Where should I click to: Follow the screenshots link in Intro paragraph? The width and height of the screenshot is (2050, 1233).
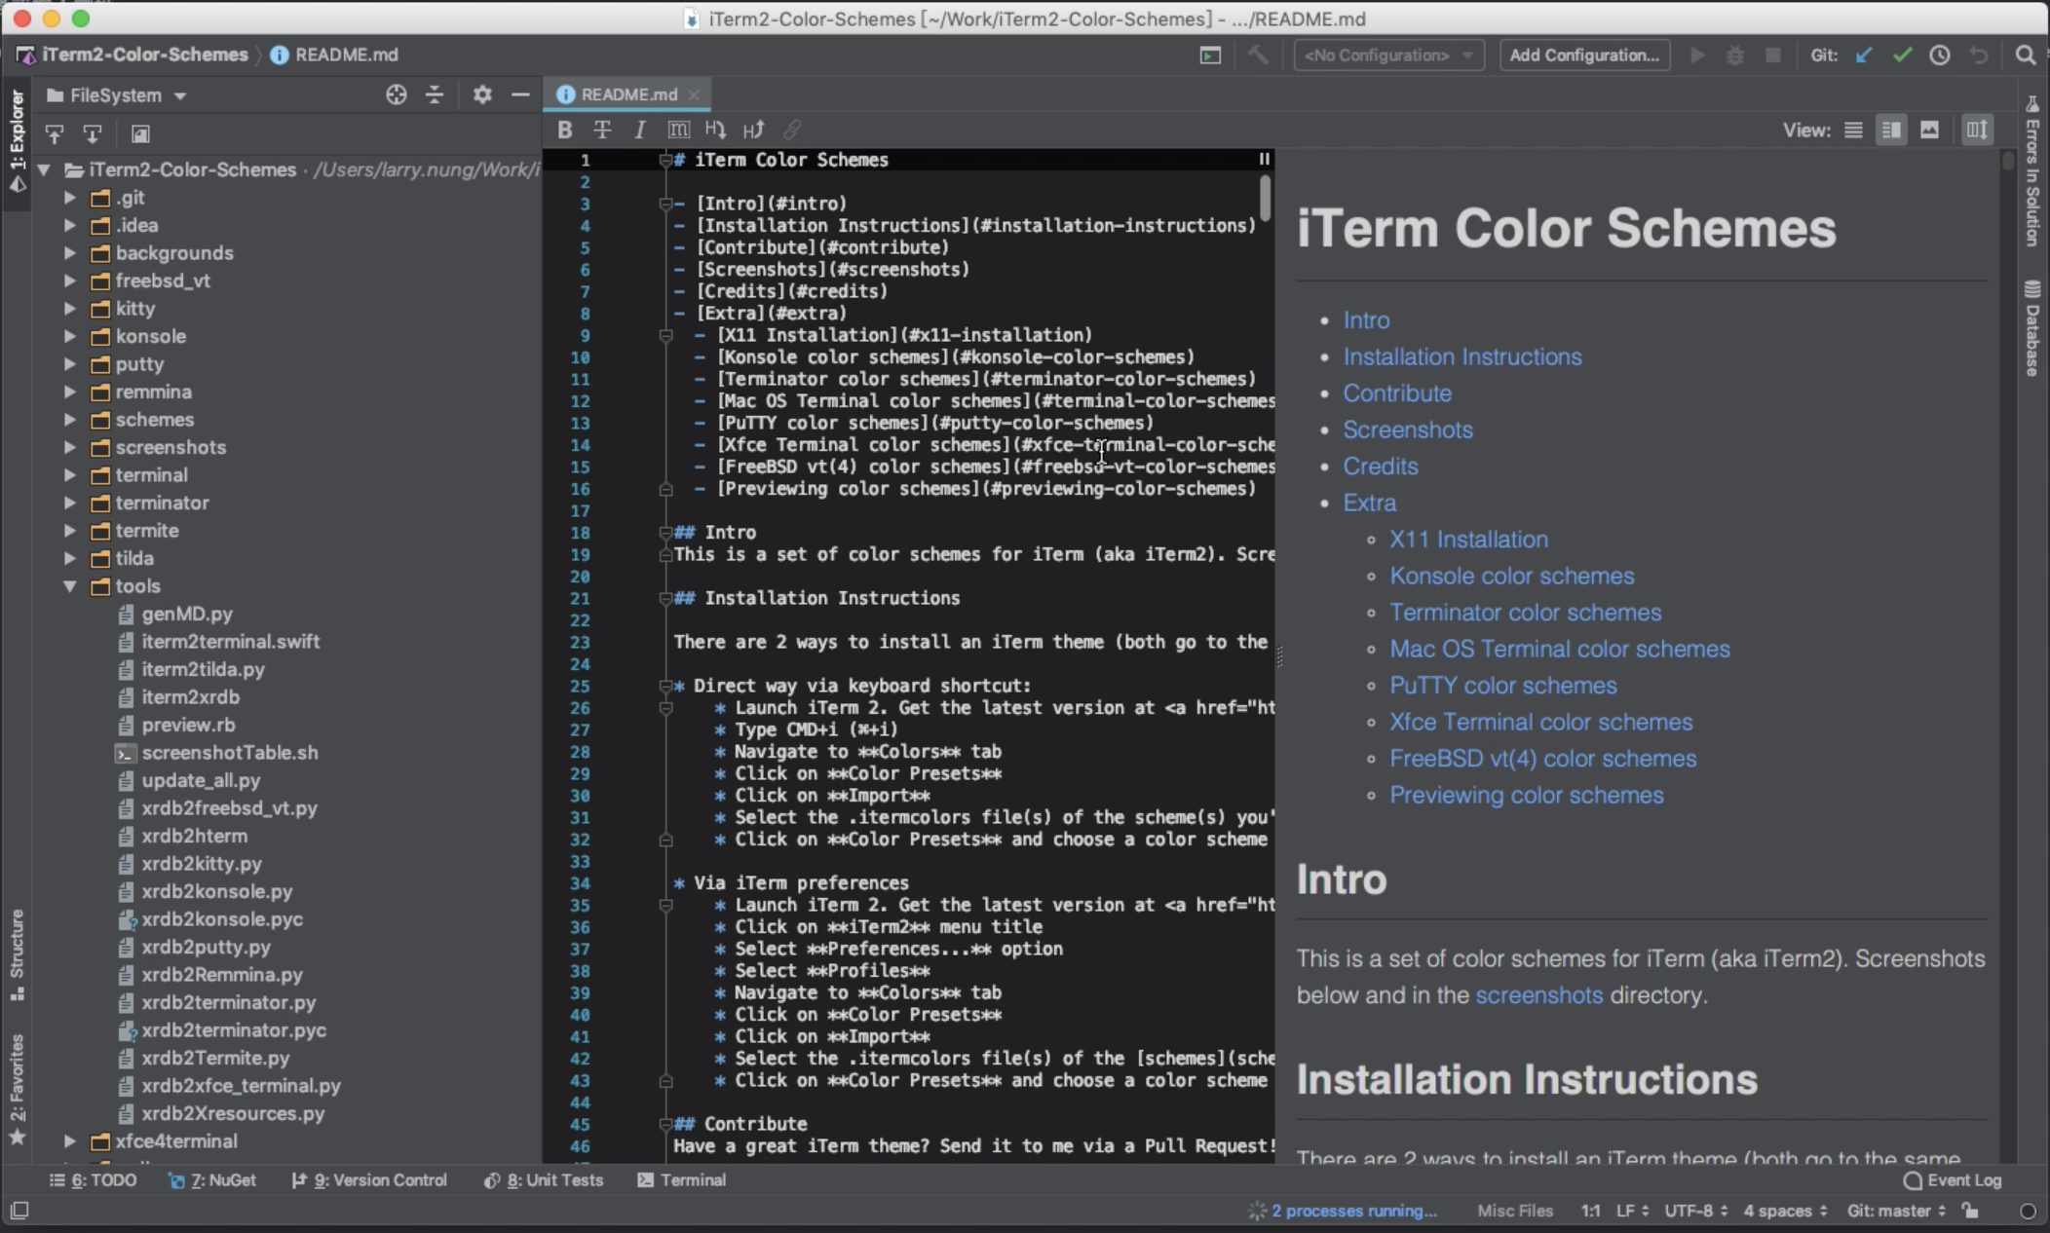[x=1538, y=995]
